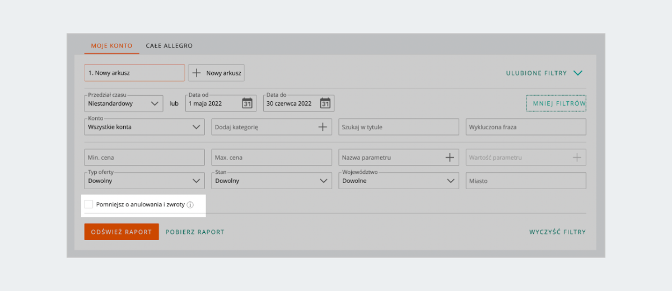Expand the Stan dropdown
Screen dimensions: 672x291
pos(271,181)
